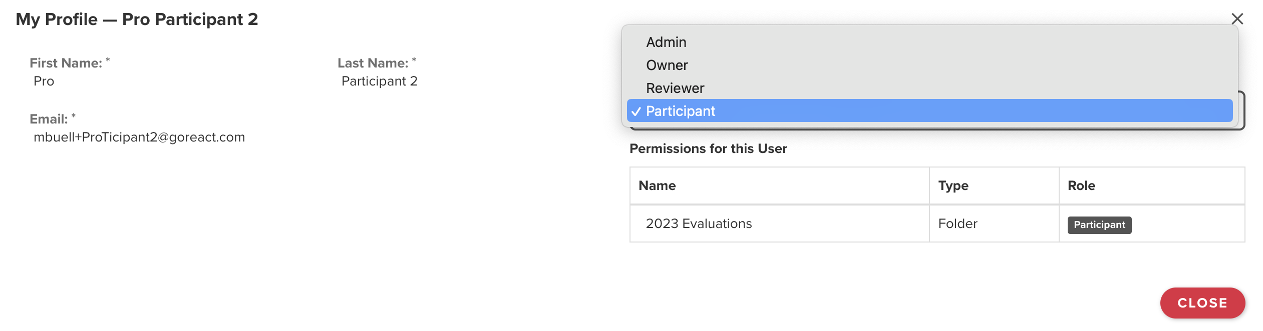
Task: Click the First Name value Pro
Action: 44,81
